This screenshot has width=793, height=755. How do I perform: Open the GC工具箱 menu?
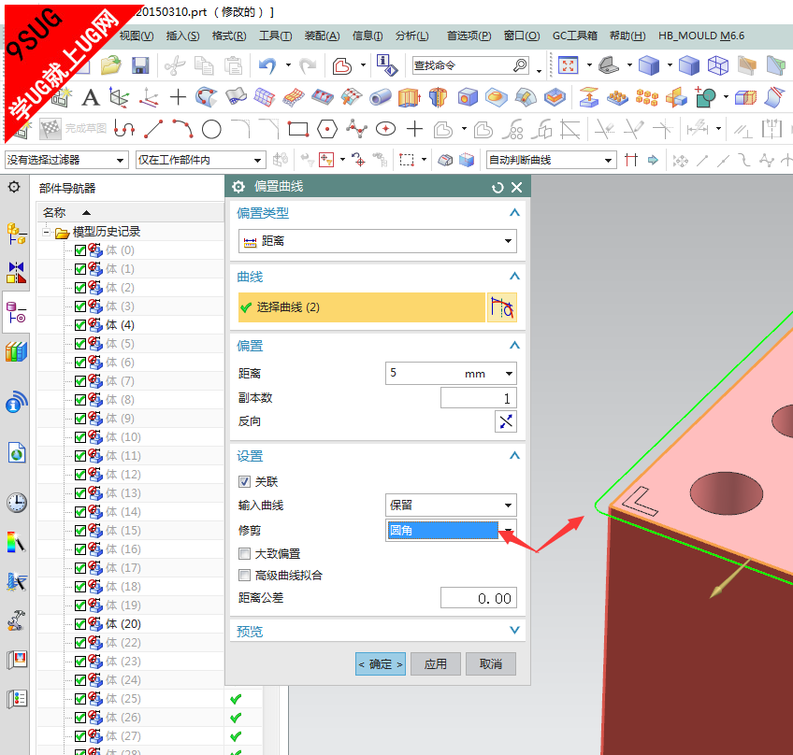tap(574, 36)
